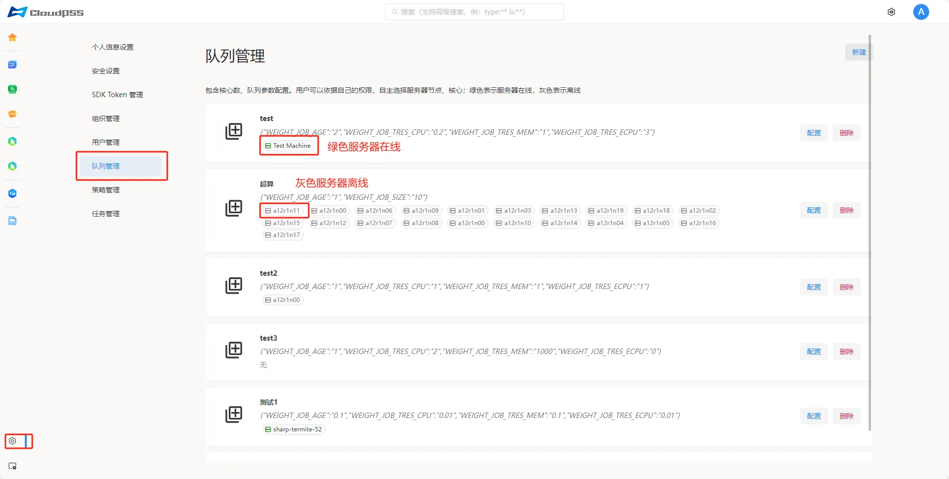Click the a12r1n06 server tag
The height and width of the screenshot is (479, 949).
pyautogui.click(x=375, y=211)
